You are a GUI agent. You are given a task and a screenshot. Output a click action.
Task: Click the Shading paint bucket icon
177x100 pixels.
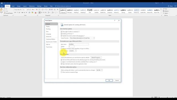53,12
